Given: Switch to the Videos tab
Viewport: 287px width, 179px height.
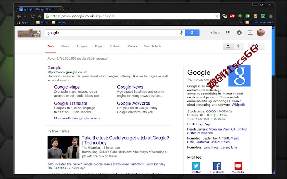Looking at the screenshot, I should coord(115,46).
